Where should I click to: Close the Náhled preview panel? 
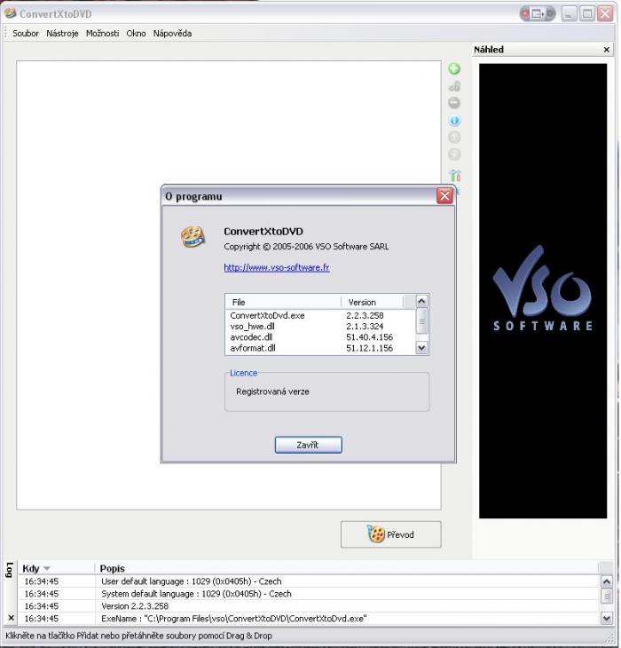click(607, 50)
